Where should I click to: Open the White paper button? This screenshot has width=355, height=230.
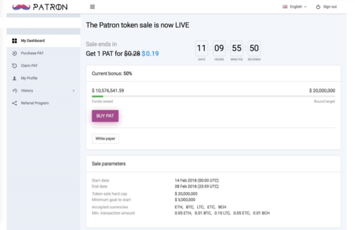105,139
